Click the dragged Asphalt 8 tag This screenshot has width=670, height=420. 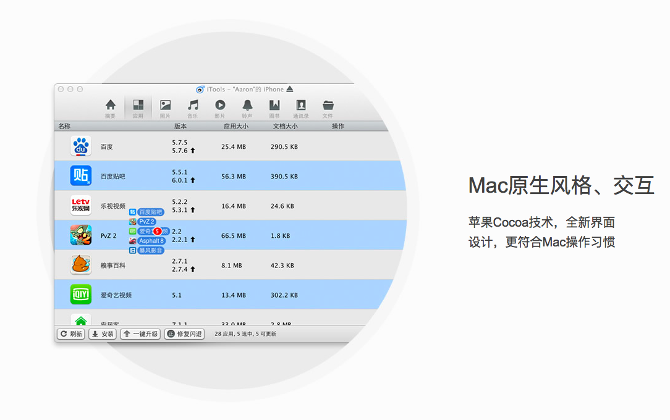pos(151,241)
